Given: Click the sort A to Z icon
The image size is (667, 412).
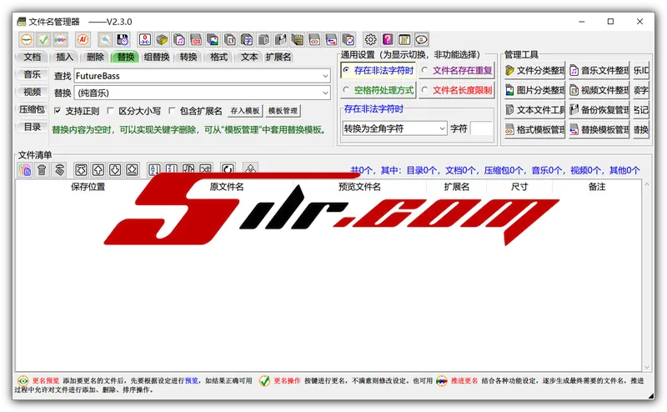Looking at the screenshot, I should pyautogui.click(x=154, y=170).
